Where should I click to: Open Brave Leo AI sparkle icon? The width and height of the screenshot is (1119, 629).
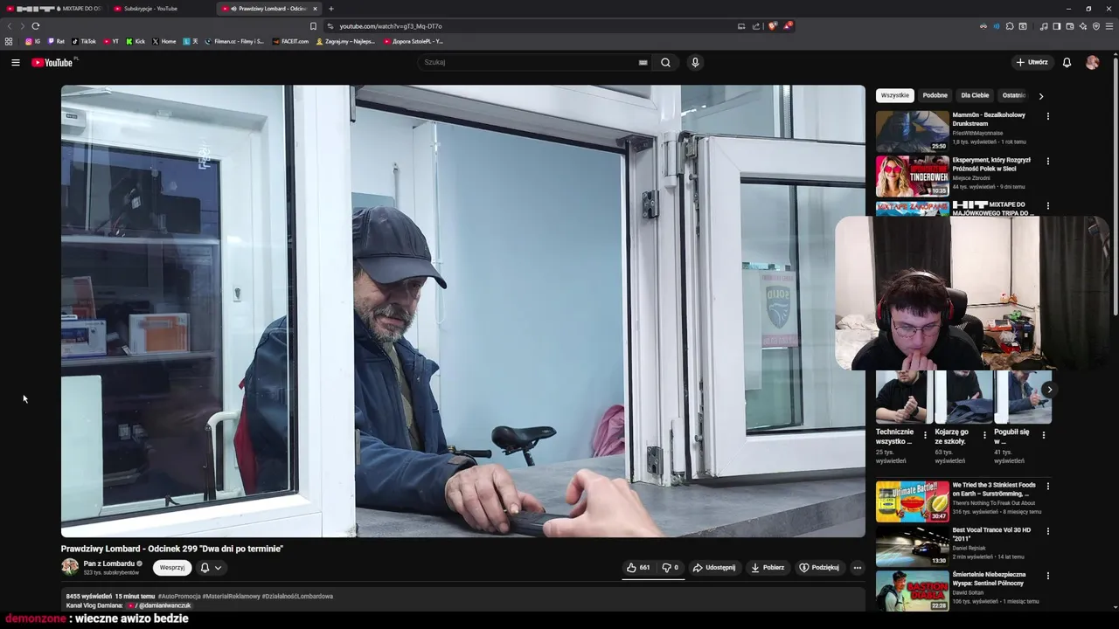[1083, 26]
